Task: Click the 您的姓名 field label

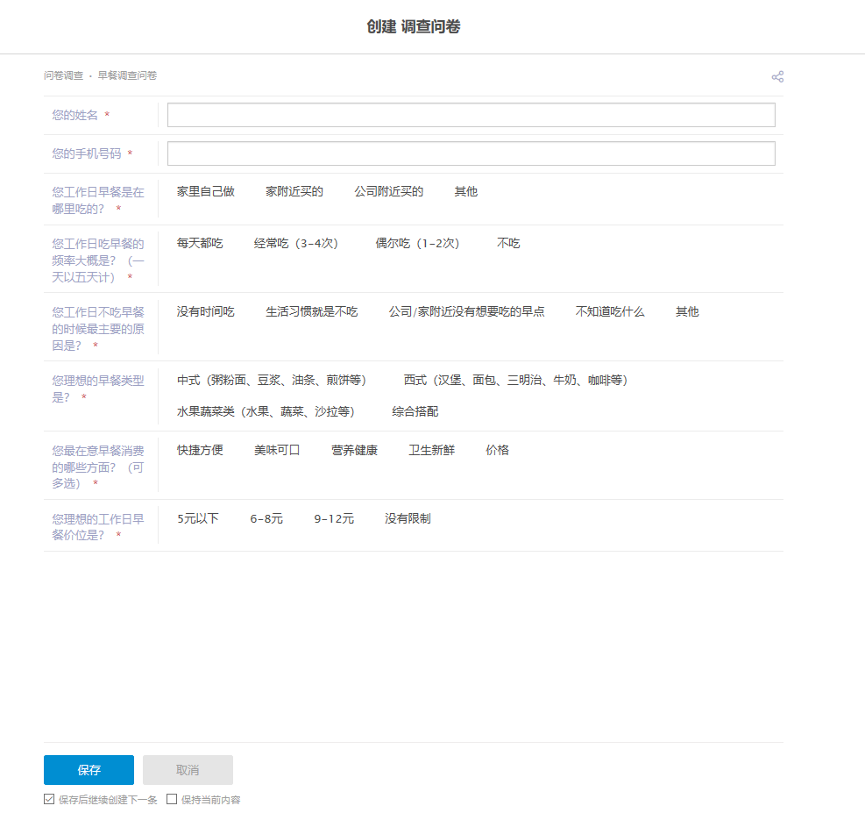Action: (74, 115)
